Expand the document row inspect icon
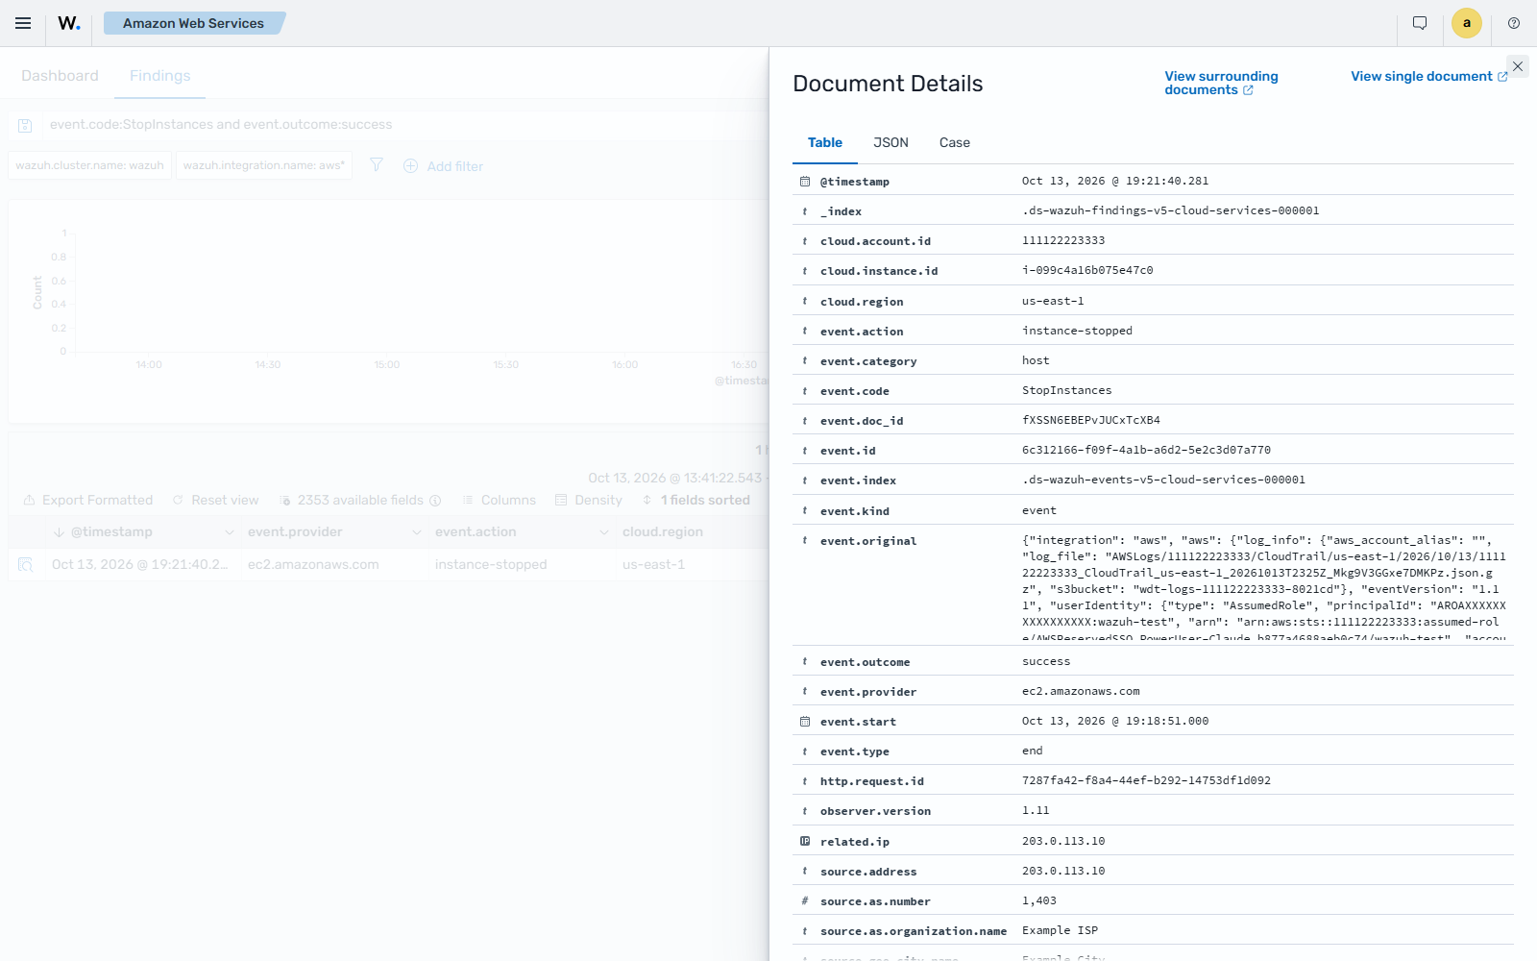The height and width of the screenshot is (961, 1537). [26, 564]
